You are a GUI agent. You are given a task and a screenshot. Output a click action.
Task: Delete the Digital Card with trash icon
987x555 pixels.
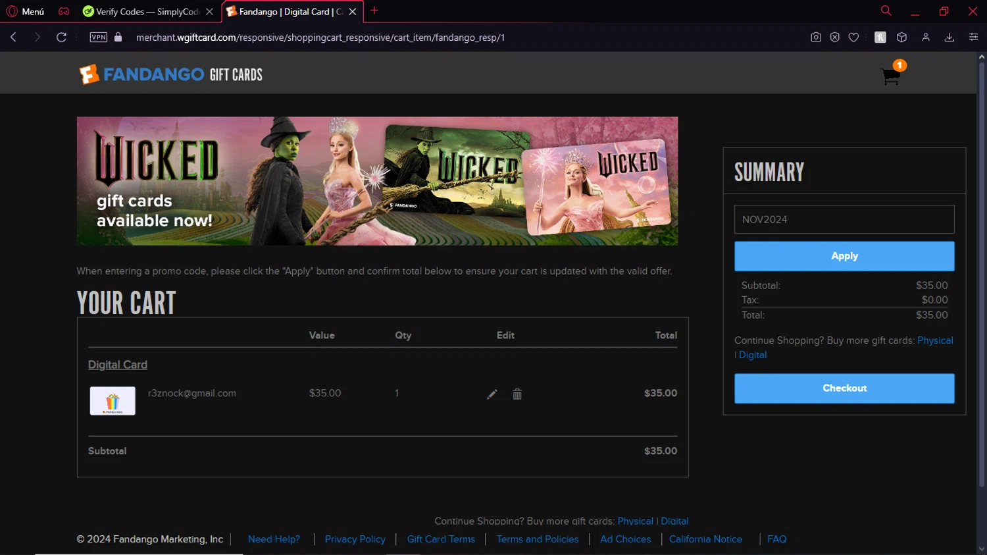tap(517, 394)
